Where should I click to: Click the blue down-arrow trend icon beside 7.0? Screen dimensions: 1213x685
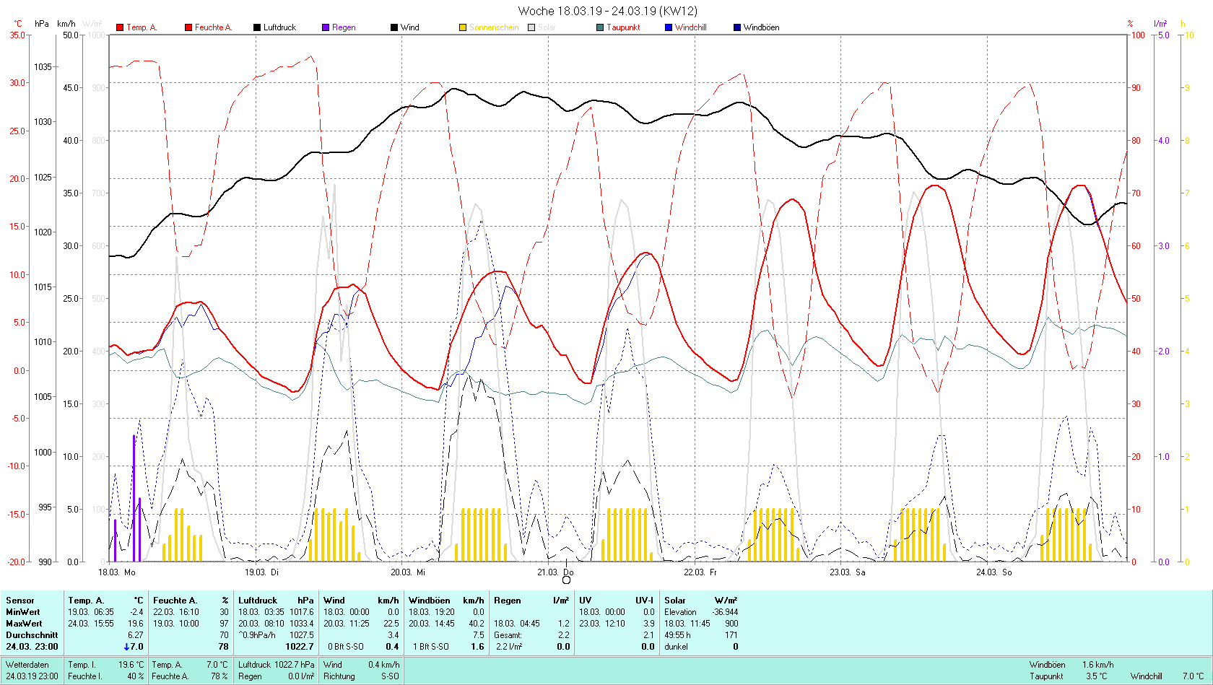tap(127, 647)
